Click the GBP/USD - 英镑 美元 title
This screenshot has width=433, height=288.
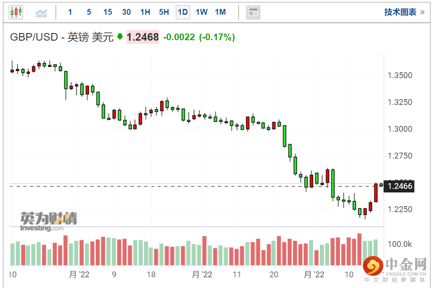point(62,38)
